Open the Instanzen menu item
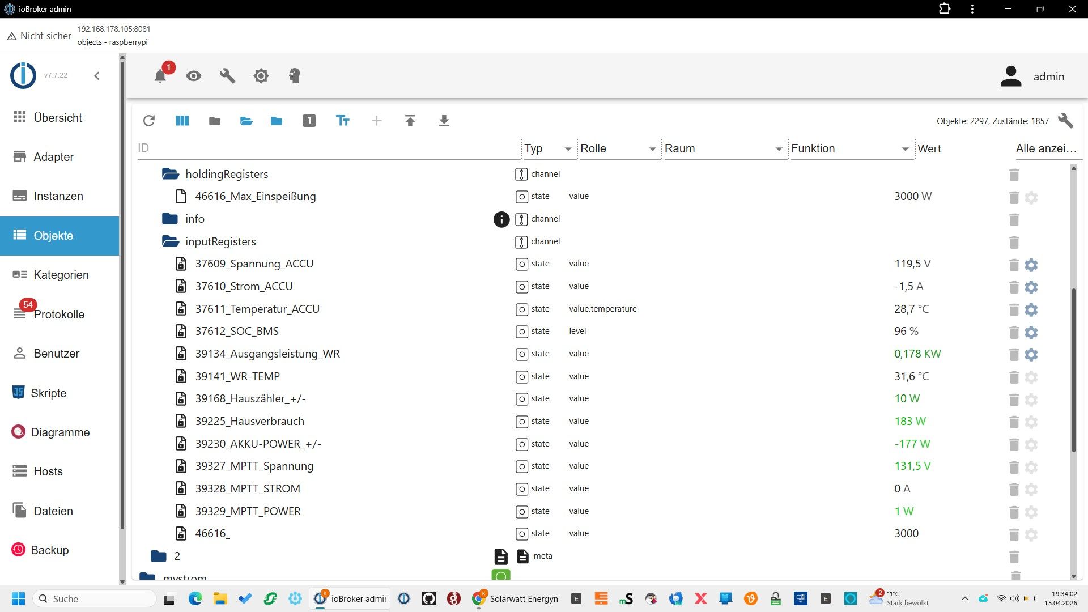Screen dimensions: 1088x612 (58, 196)
